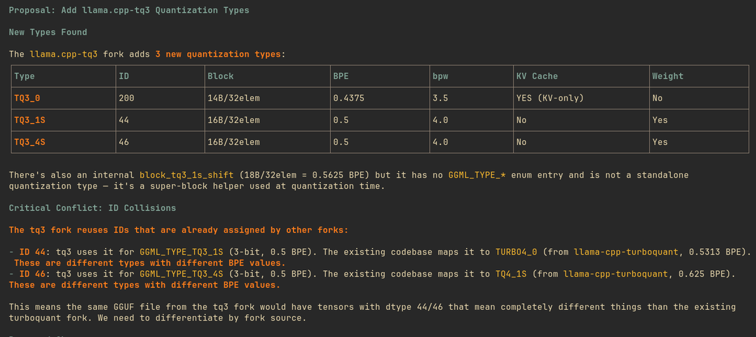Click bpw "4.0" in the TQ3_4S row
The height and width of the screenshot is (337, 756).
tap(440, 142)
